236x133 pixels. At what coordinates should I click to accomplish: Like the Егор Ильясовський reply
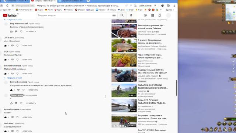point(11,31)
